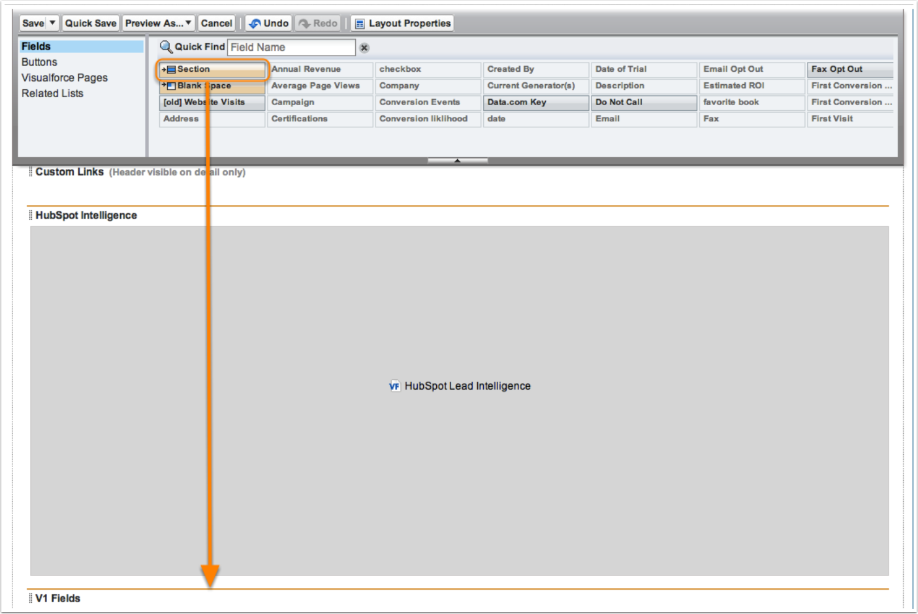Select the First Visit field
Viewport: 918px width, 614px height.
click(850, 119)
